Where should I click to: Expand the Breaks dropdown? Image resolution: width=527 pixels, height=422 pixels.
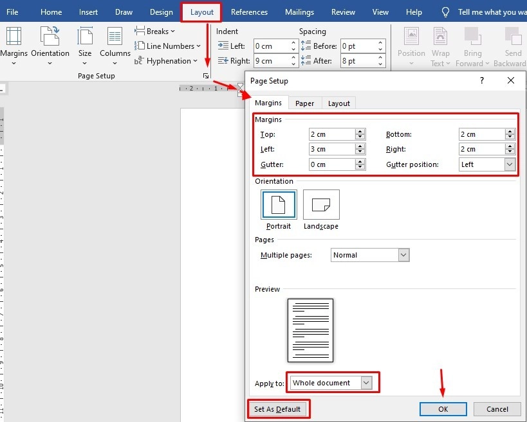pos(154,31)
